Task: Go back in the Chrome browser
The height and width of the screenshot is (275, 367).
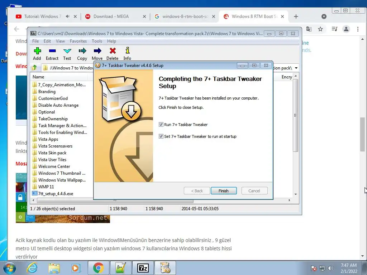Action: coord(16,29)
